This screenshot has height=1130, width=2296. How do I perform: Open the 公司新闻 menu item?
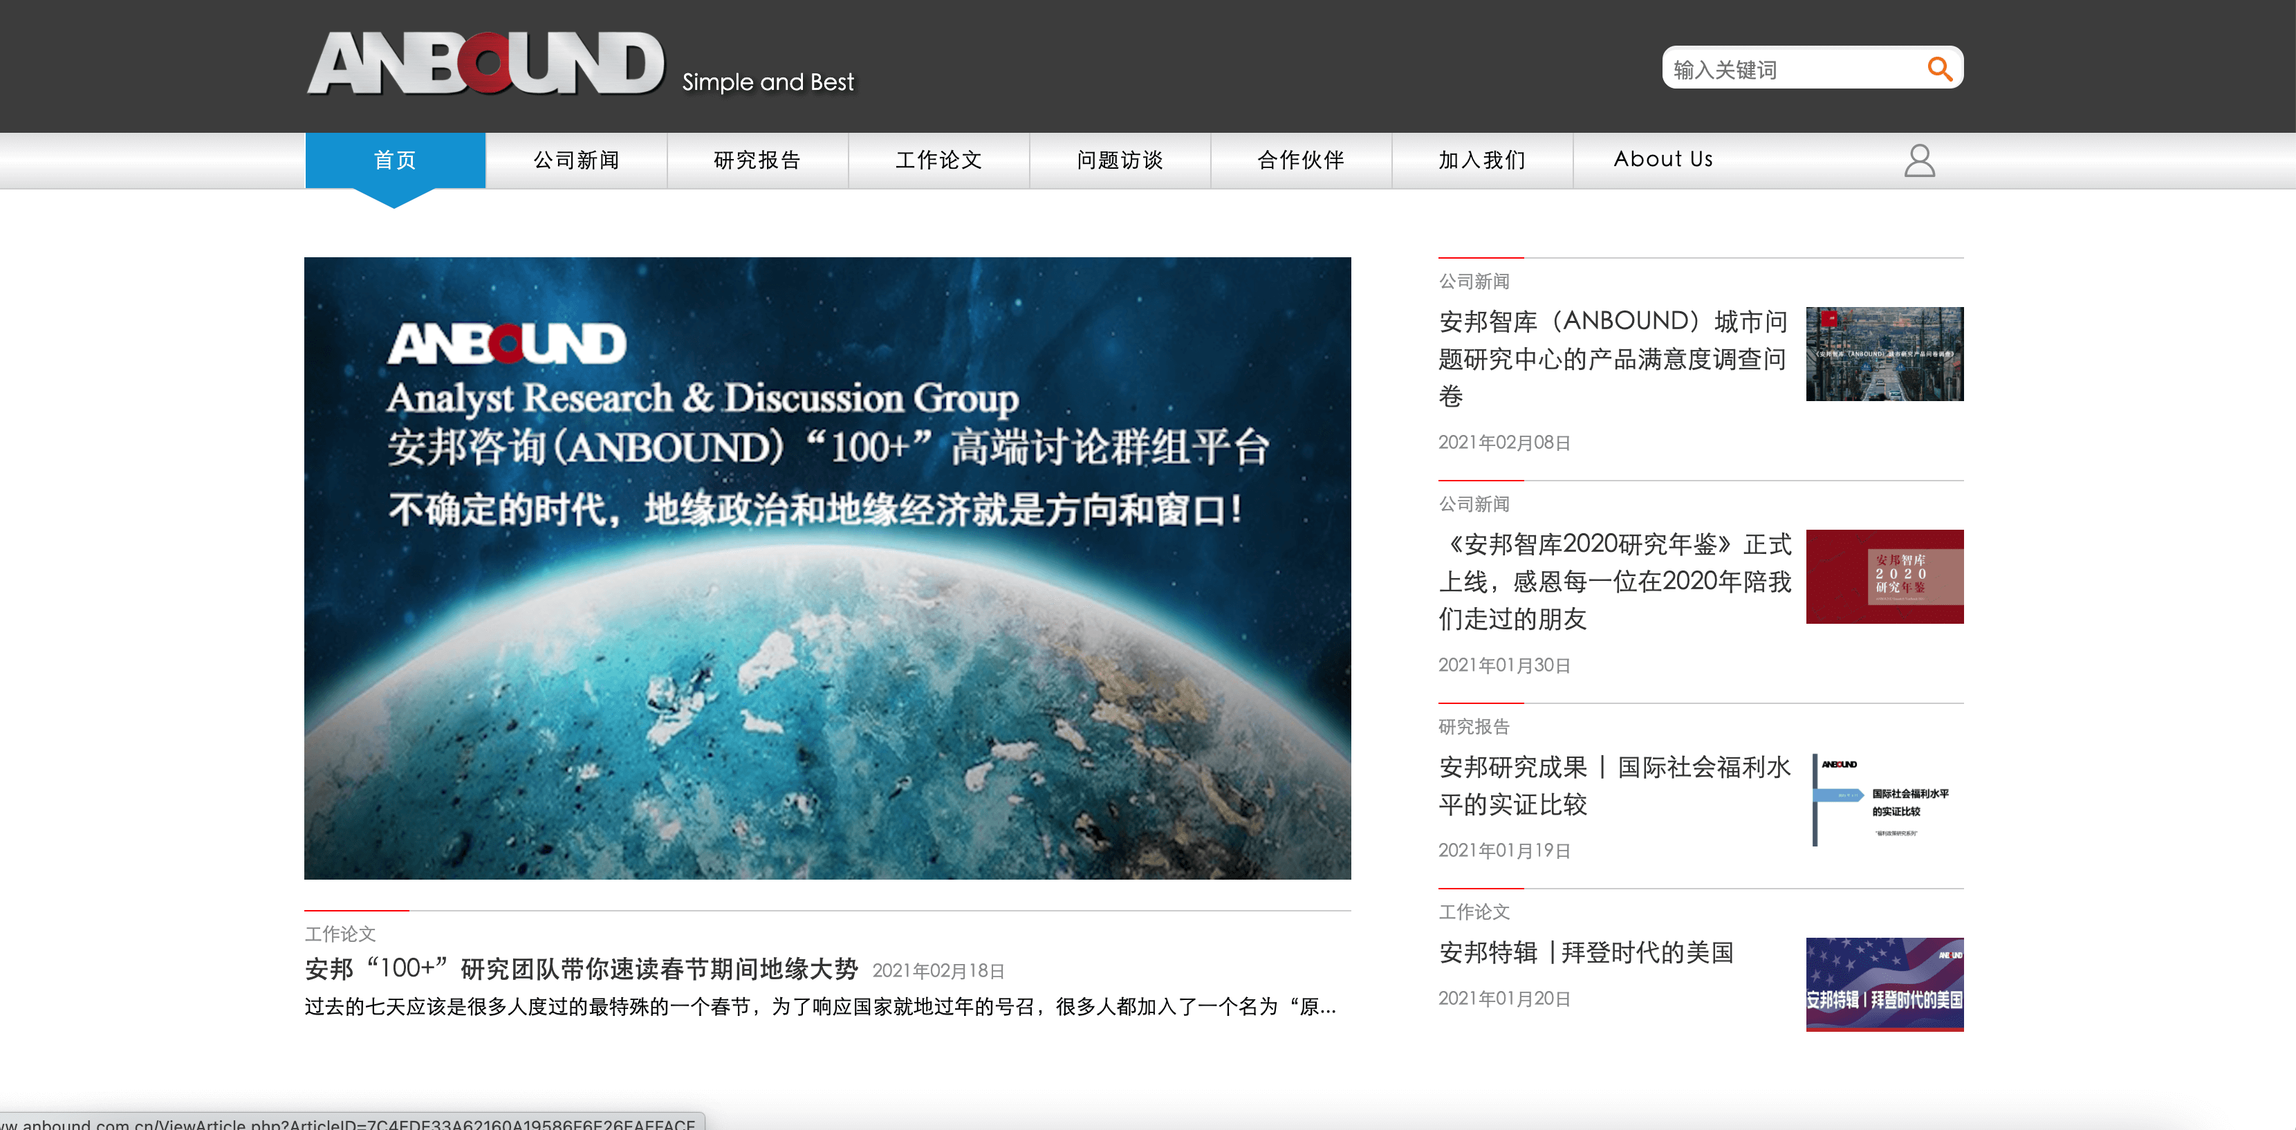(577, 160)
